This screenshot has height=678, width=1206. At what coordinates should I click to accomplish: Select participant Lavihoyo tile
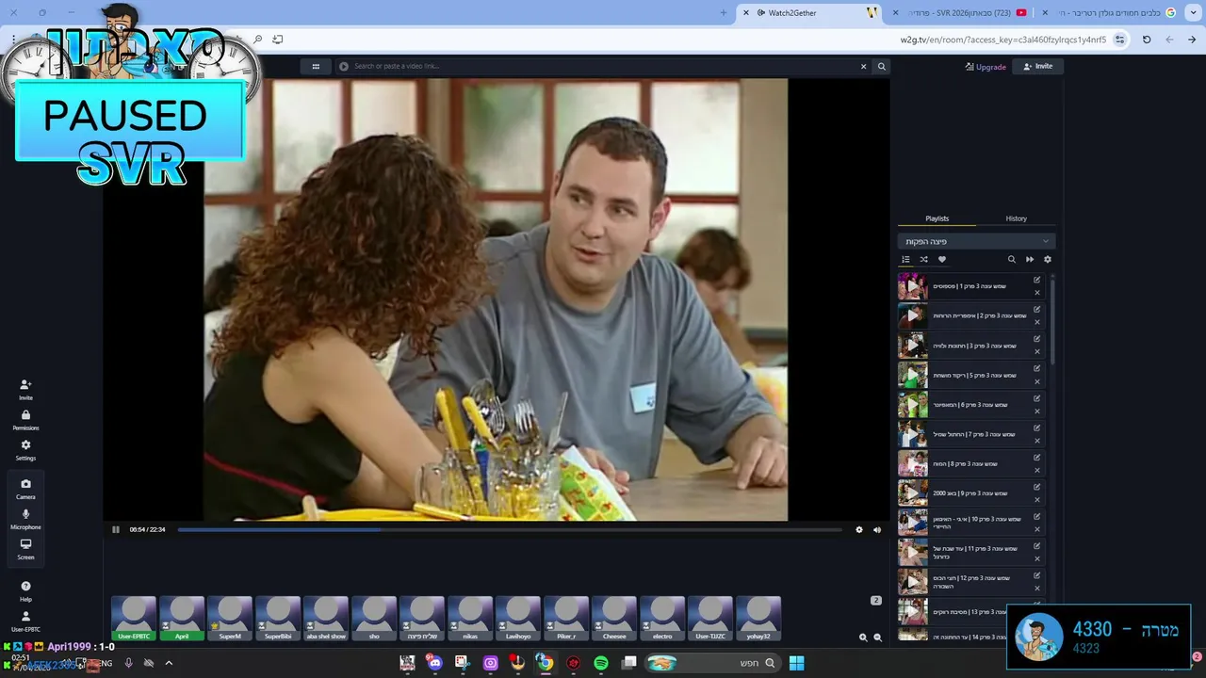pyautogui.click(x=518, y=619)
